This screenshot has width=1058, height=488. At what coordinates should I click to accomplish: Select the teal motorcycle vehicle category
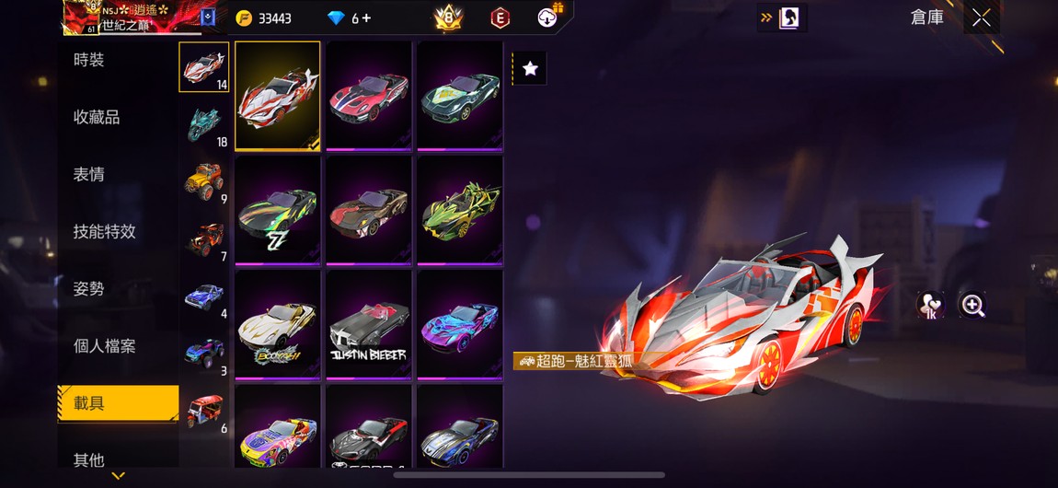pyautogui.click(x=203, y=125)
